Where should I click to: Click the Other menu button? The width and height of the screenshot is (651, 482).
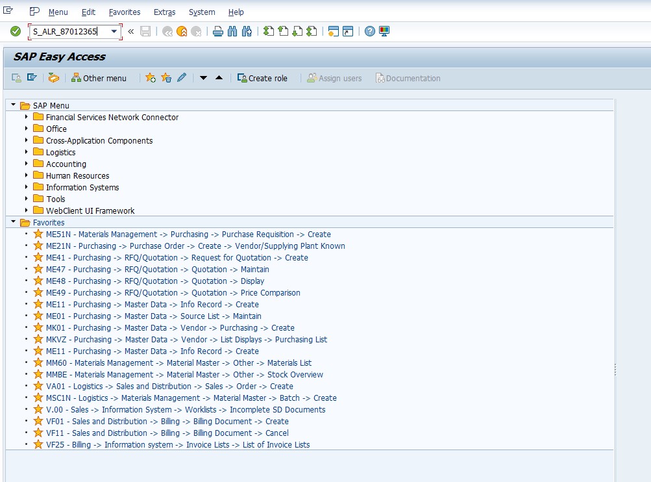[x=99, y=78]
